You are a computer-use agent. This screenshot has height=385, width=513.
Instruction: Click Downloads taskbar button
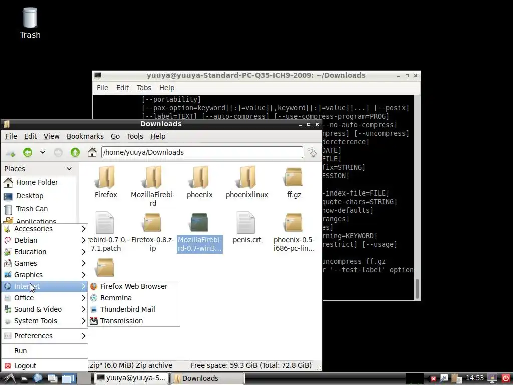[207, 378]
